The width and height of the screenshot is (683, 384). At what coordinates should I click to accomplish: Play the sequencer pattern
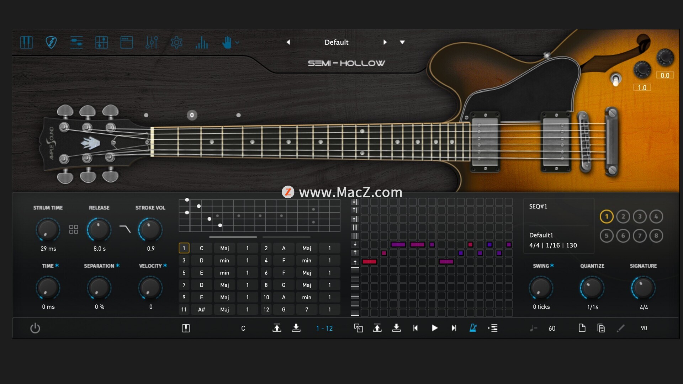435,328
